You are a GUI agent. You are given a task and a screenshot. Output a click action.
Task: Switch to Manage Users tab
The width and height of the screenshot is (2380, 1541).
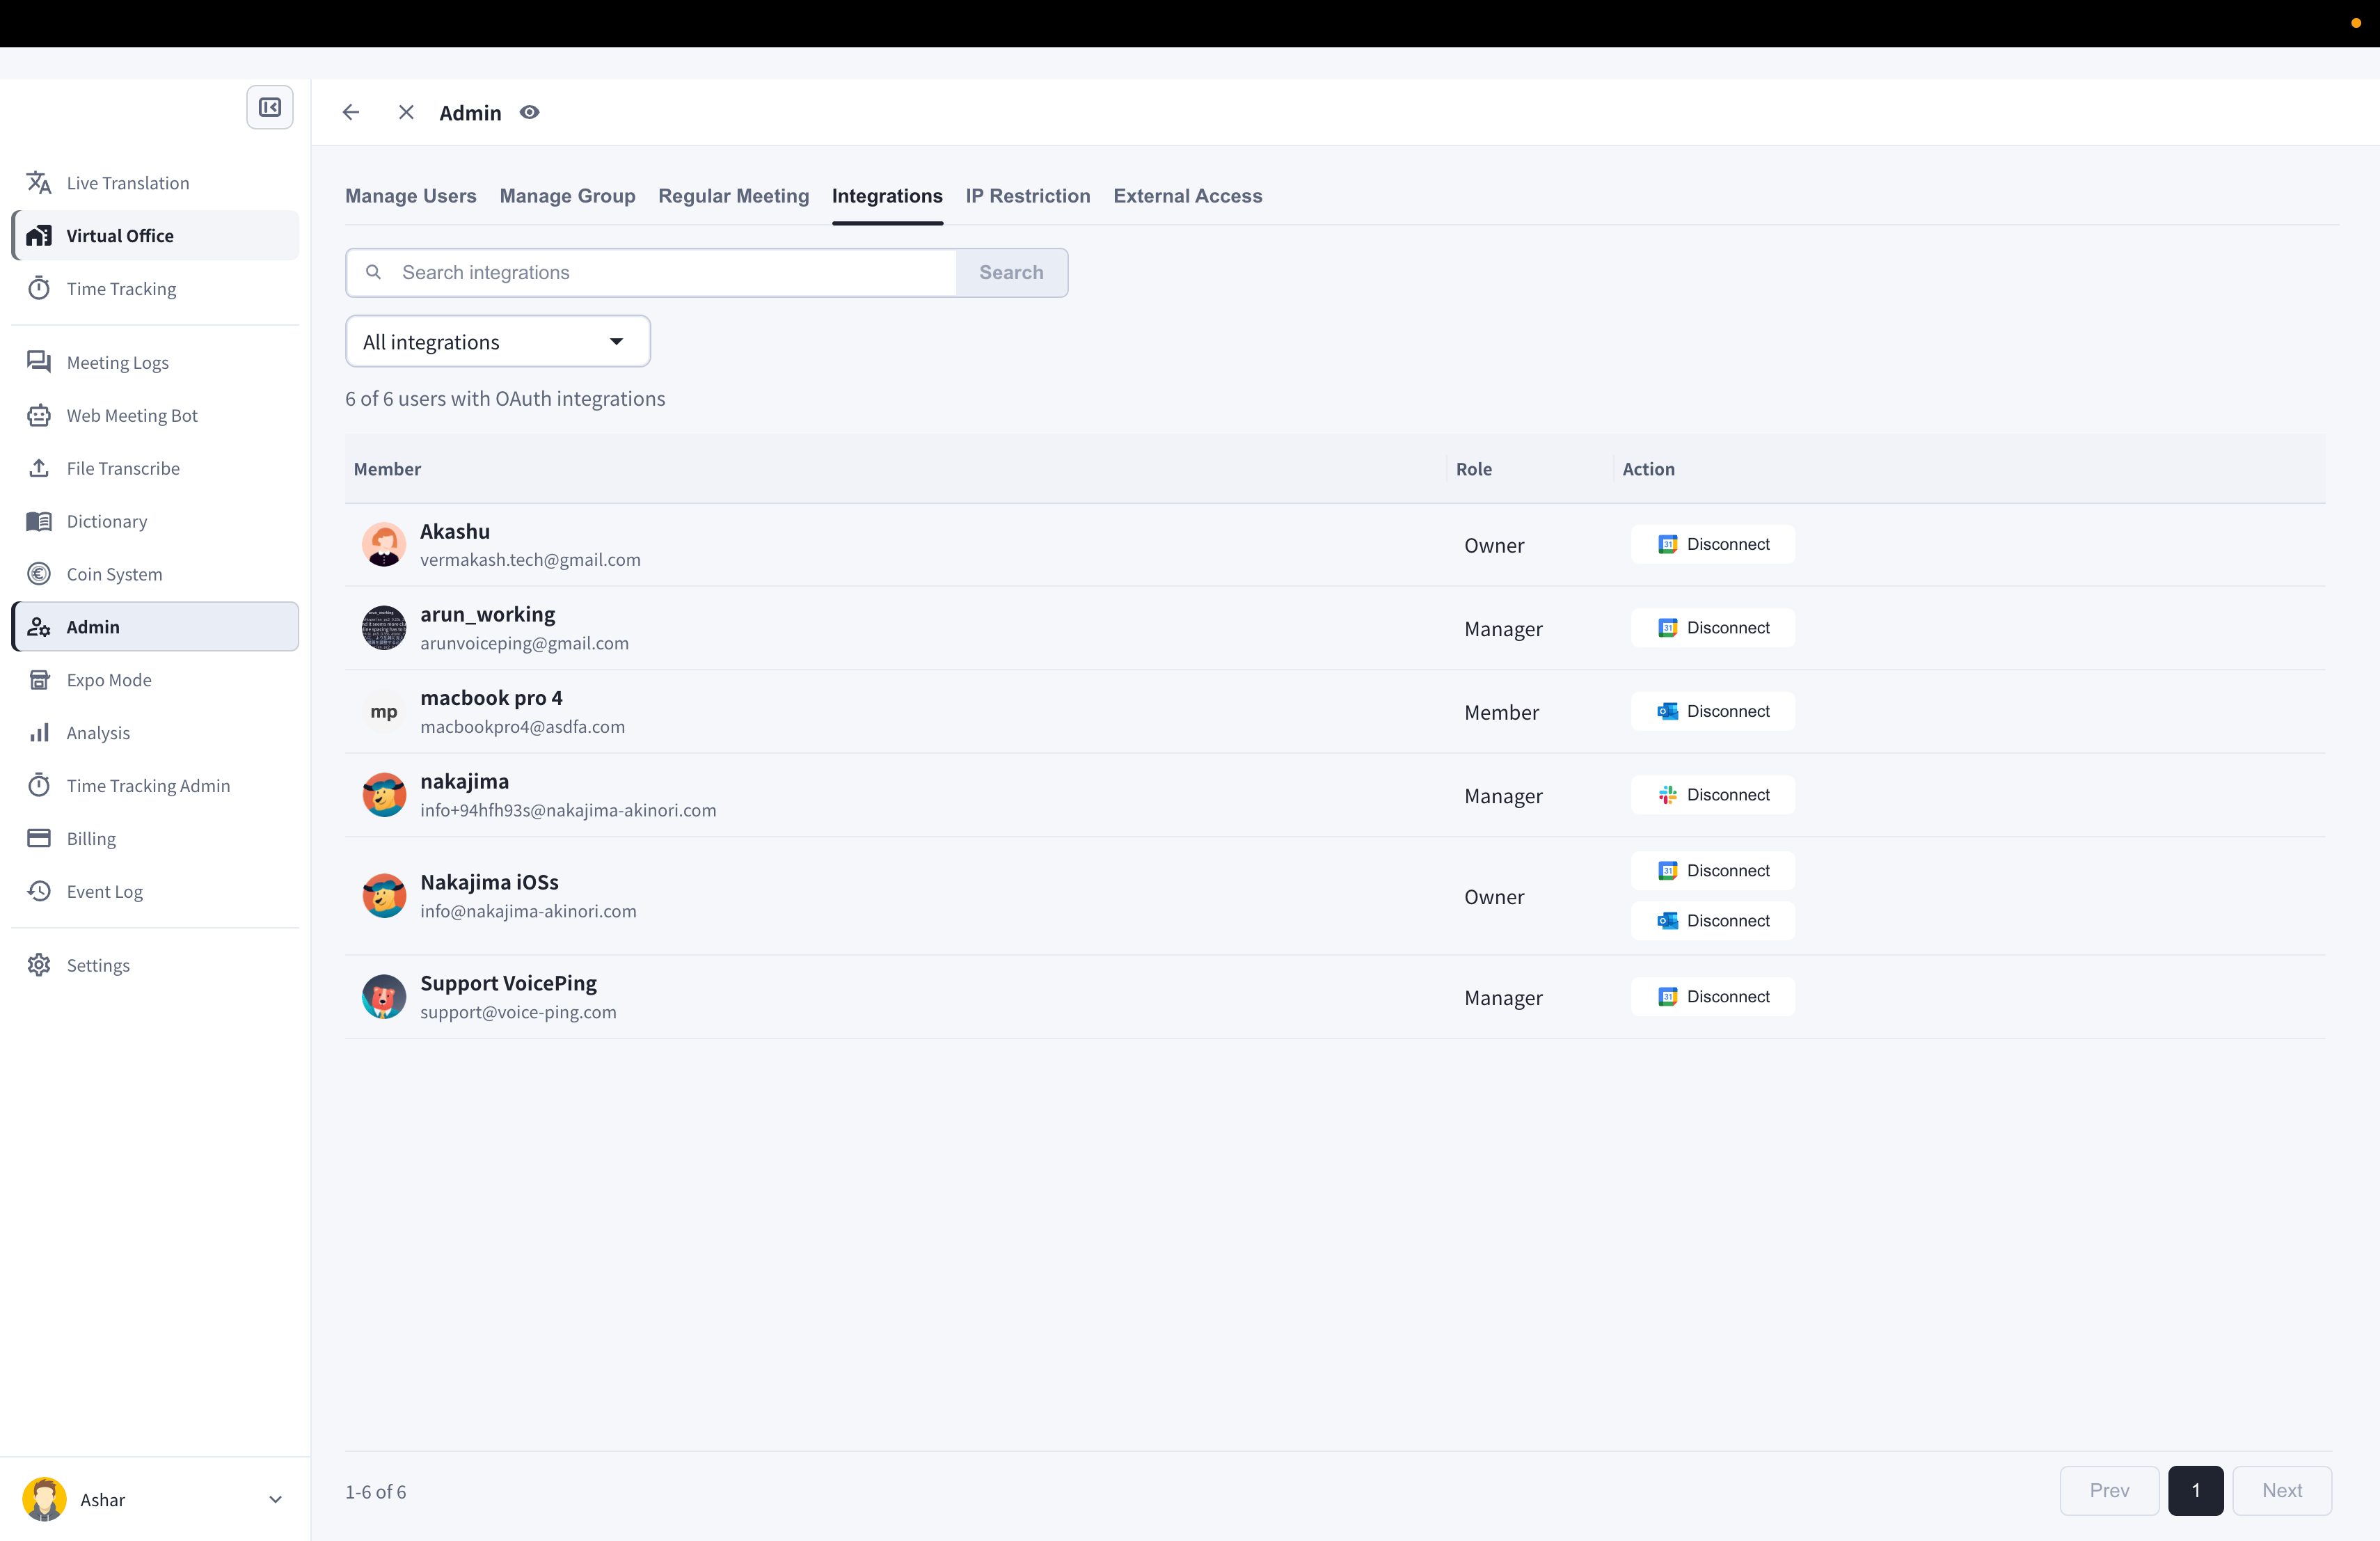(x=411, y=196)
